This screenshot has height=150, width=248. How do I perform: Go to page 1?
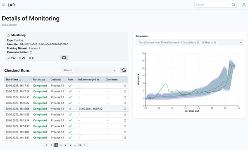click(x=52, y=145)
